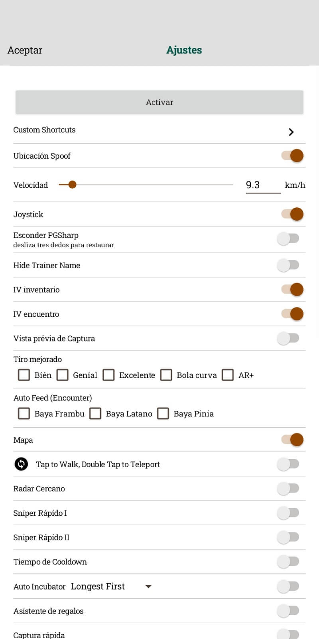Expand the Auto Incubator Longest First dropdown
Image resolution: width=319 pixels, height=639 pixels.
pyautogui.click(x=148, y=586)
